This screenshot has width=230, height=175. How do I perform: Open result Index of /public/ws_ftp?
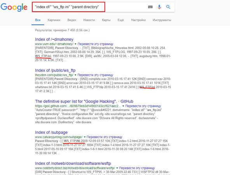click(55, 70)
